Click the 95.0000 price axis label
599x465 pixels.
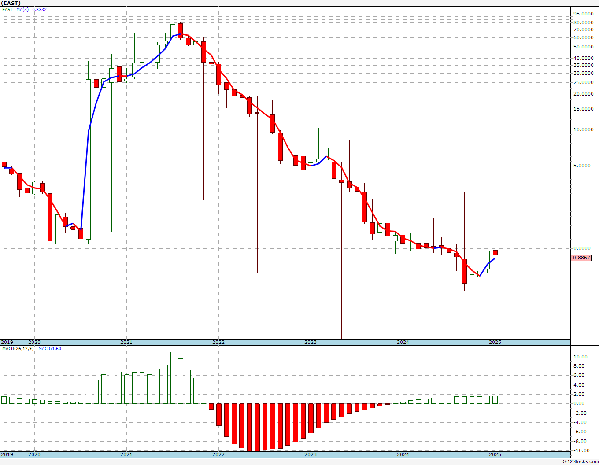click(583, 14)
